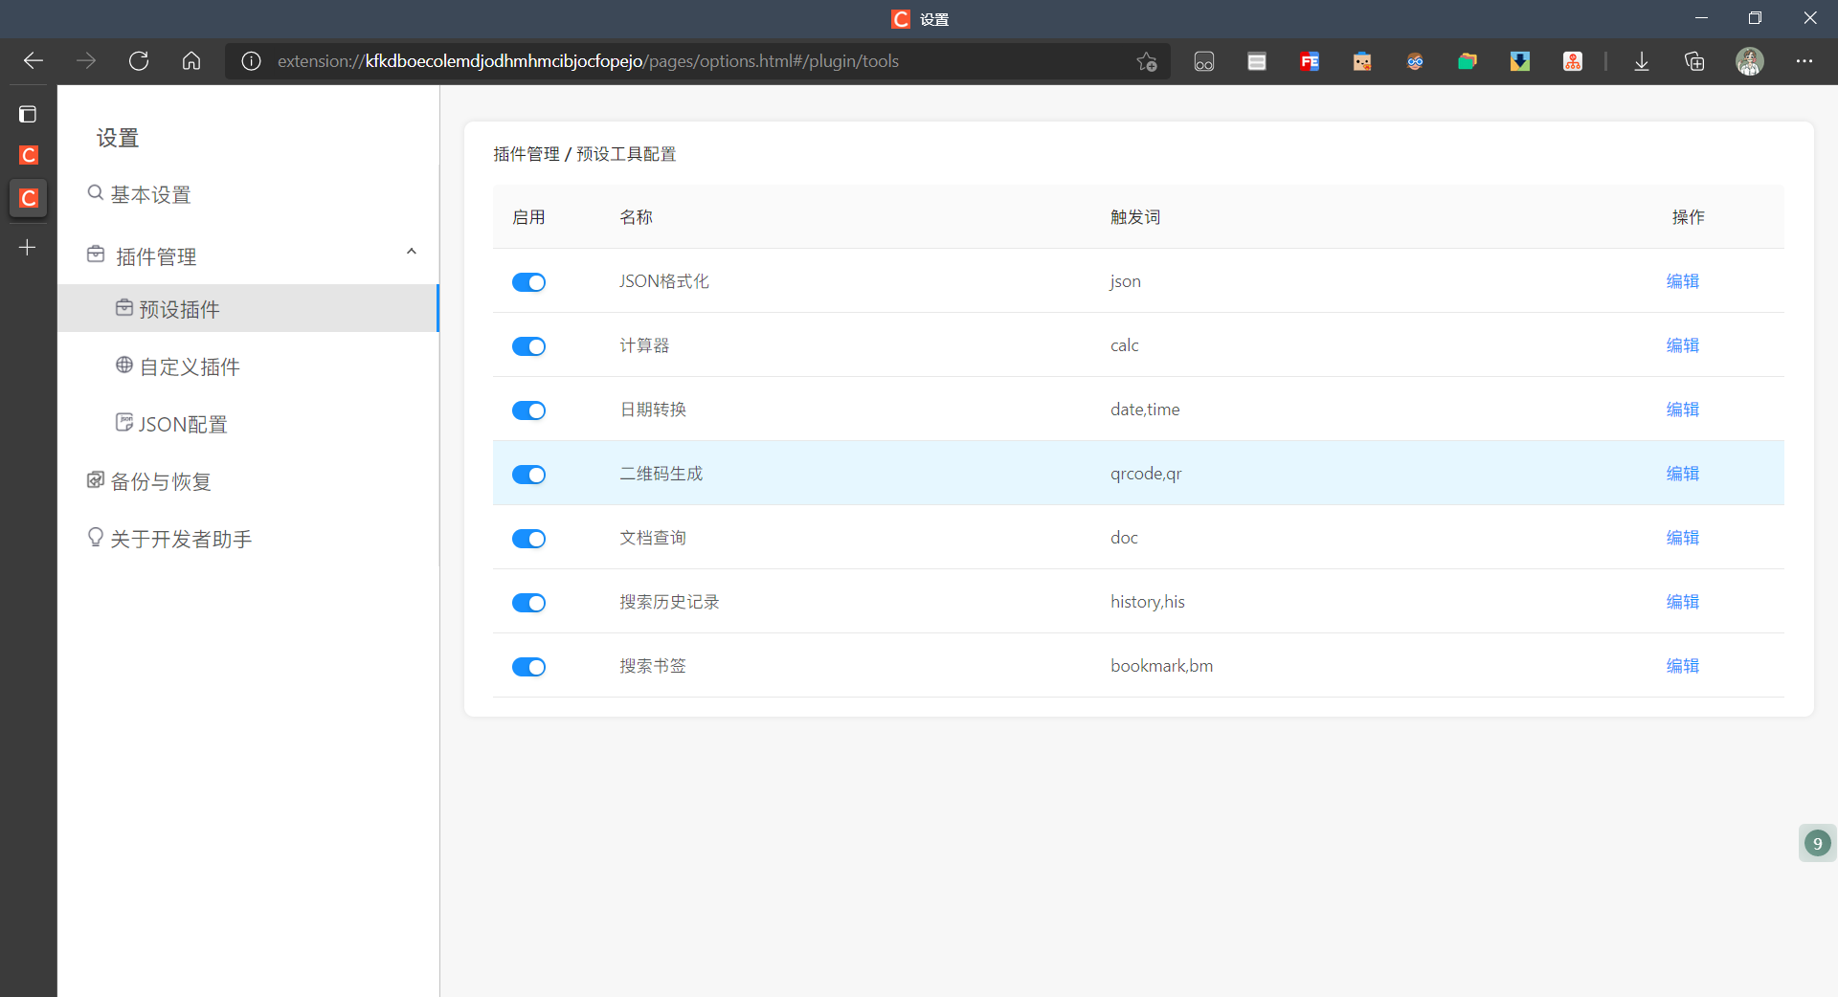The image size is (1838, 997).
Task: Open the green folder extension icon
Action: [x=1468, y=61]
